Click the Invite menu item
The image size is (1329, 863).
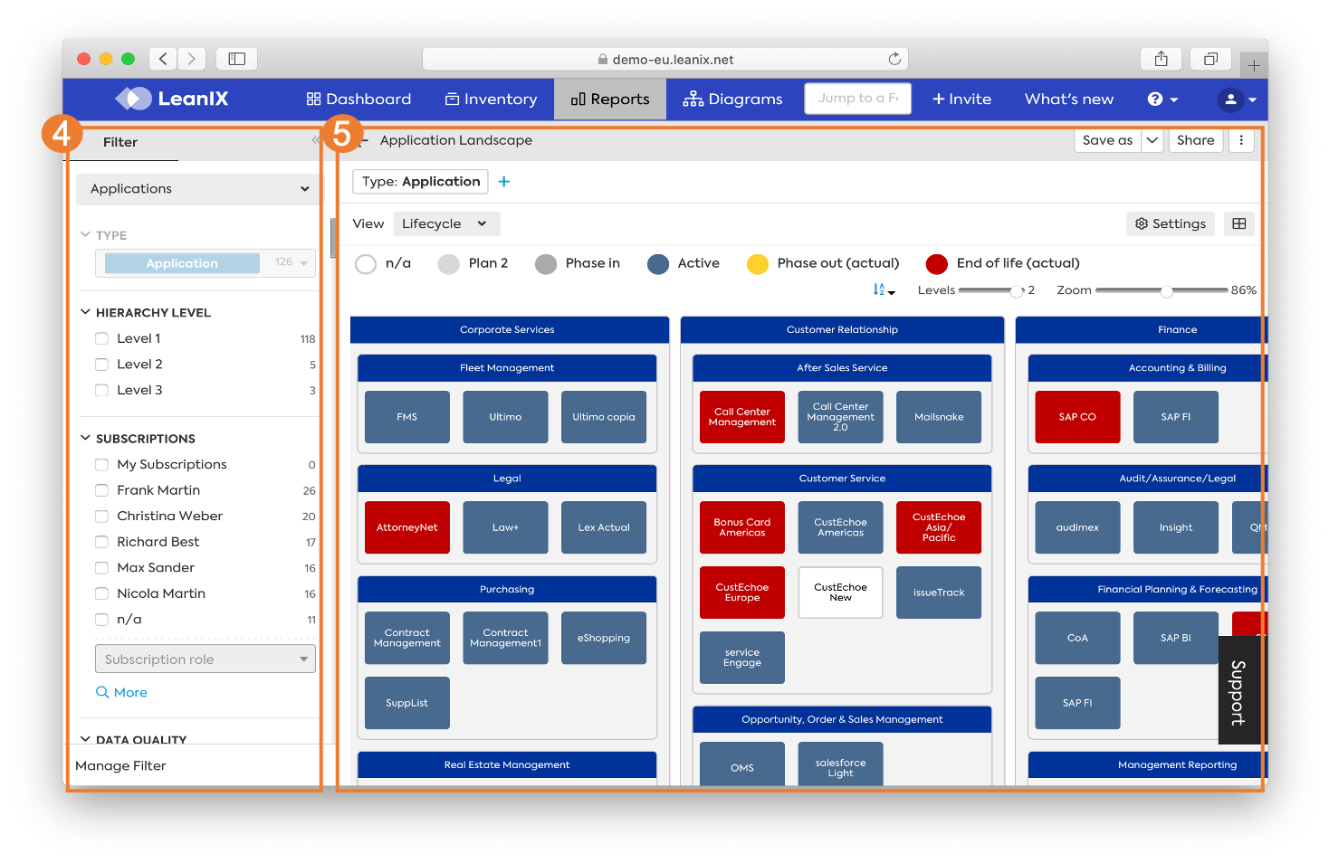tap(961, 100)
